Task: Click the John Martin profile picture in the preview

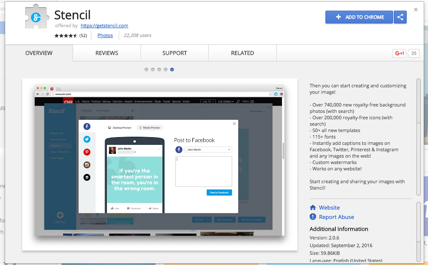Action: click(112, 150)
